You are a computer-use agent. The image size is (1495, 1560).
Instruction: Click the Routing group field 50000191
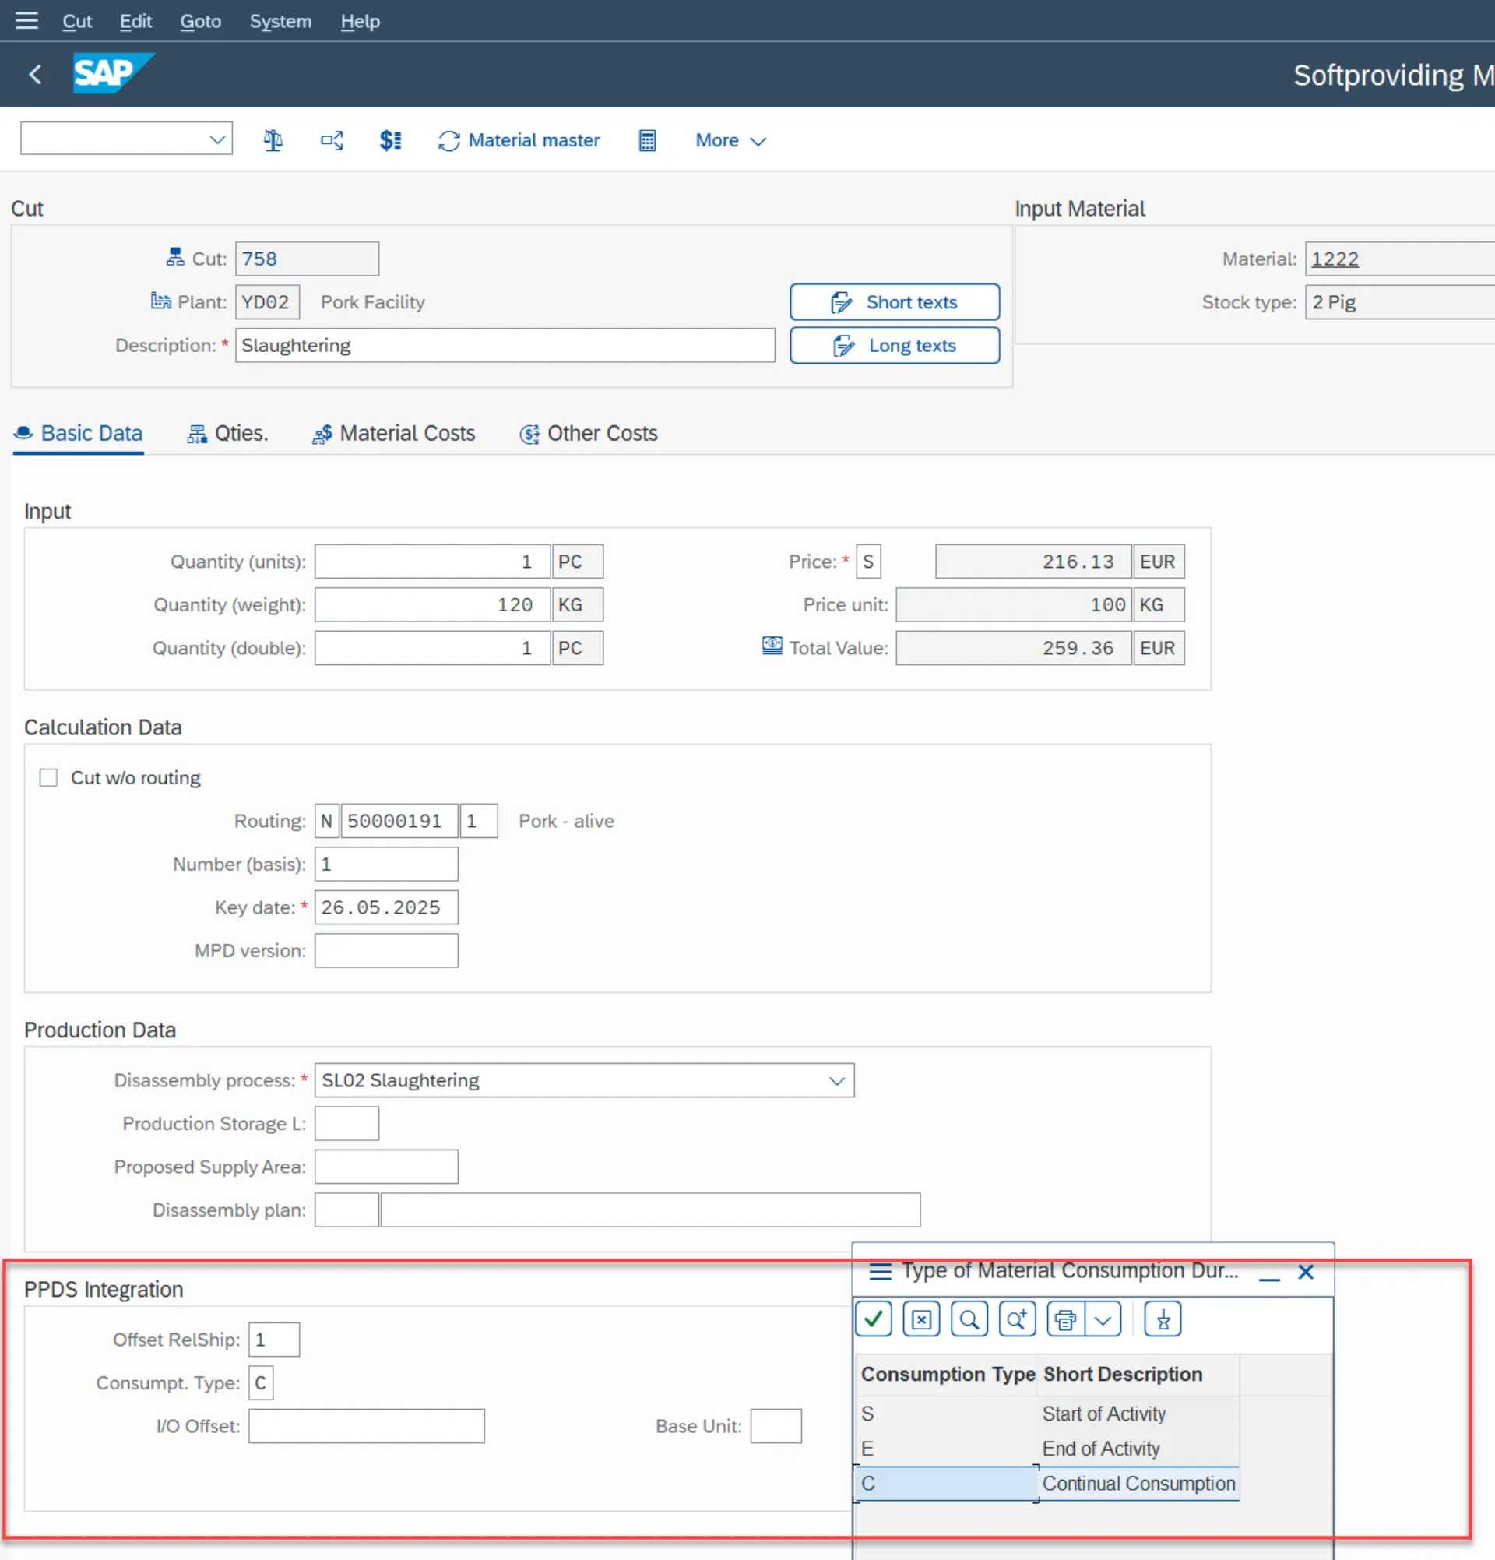click(399, 821)
